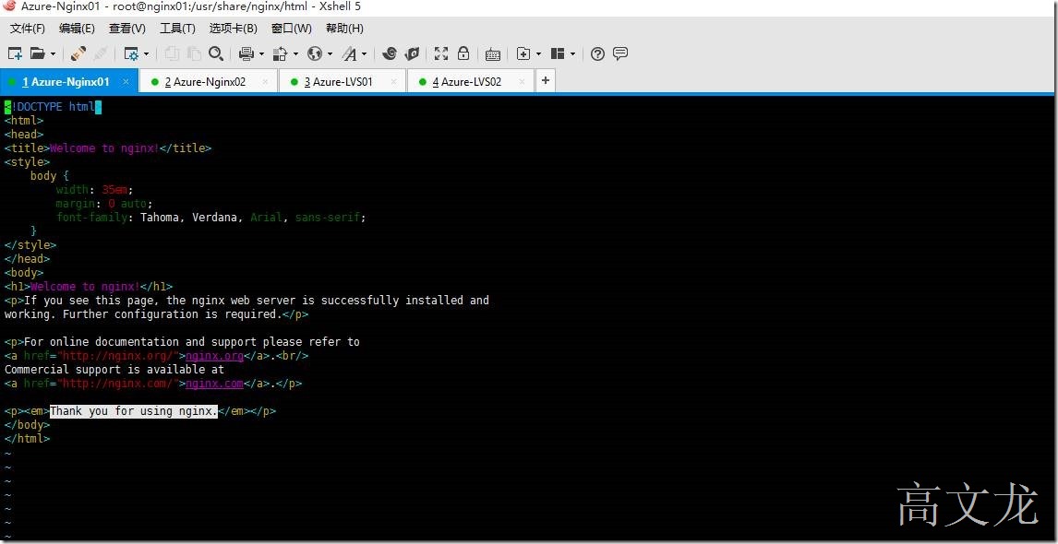The height and width of the screenshot is (544, 1058).
Task: Expand the Print dropdown arrow
Action: [x=262, y=53]
